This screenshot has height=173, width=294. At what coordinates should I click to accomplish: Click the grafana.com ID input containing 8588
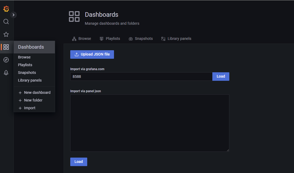[x=141, y=77]
